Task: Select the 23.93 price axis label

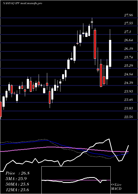Action: (128, 91)
